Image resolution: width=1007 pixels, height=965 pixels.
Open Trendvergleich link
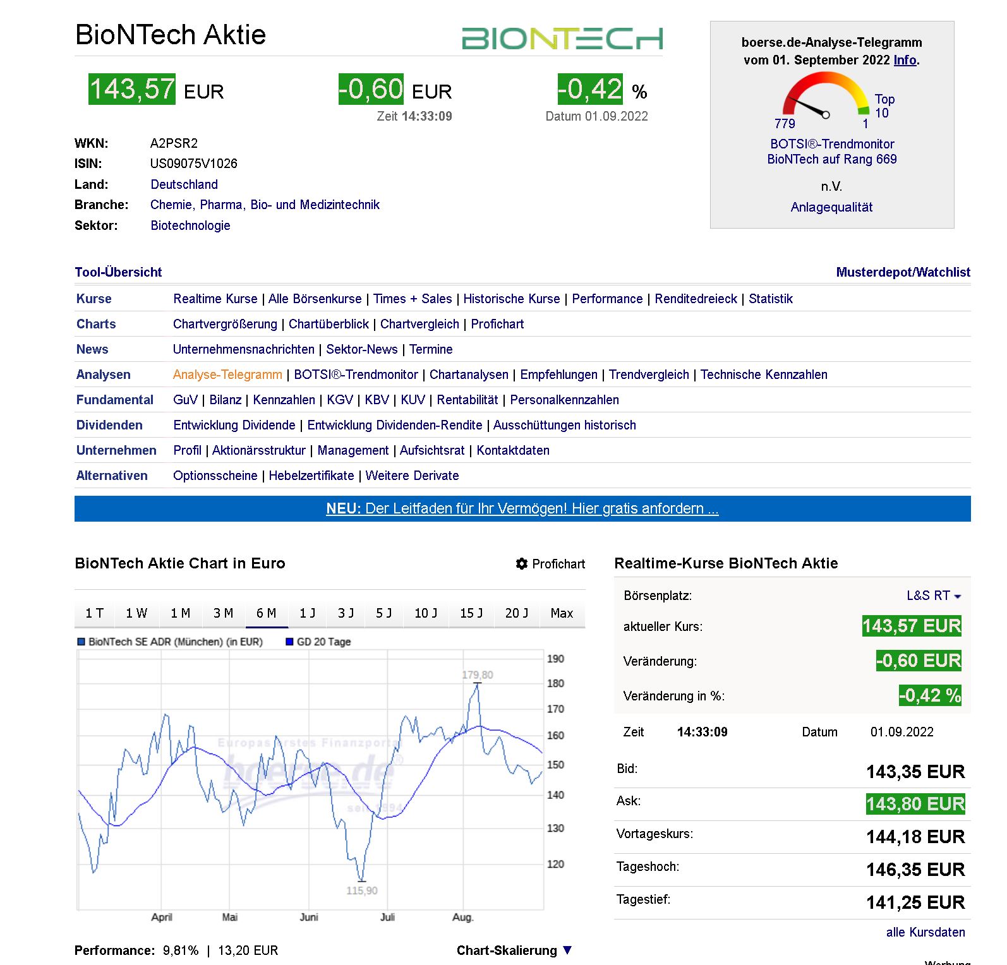(x=649, y=375)
